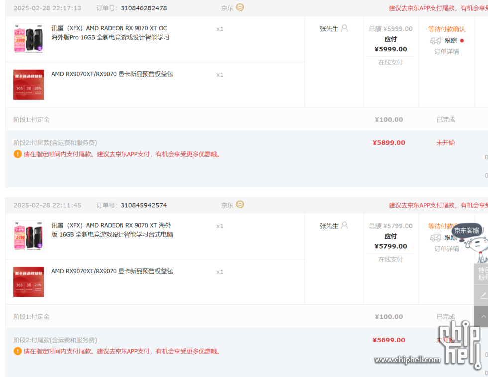Image resolution: width=488 pixels, height=377 pixels.
Task: Click 在线支付 under the ¥5799.00 order
Action: tap(390, 259)
